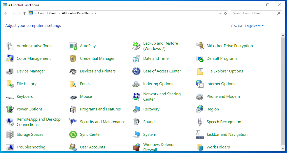Click Programs and Features icon
This screenshot has height=153, width=287.
[73, 109]
